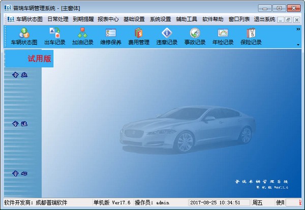The width and height of the screenshot is (305, 210).
Task: Select 专心 in the left sidebar
Action: tap(20, 173)
